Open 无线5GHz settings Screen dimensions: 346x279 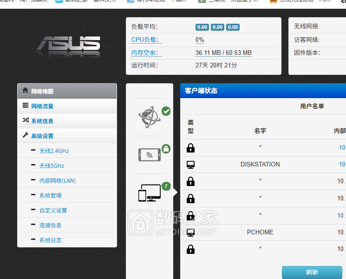tap(67, 166)
